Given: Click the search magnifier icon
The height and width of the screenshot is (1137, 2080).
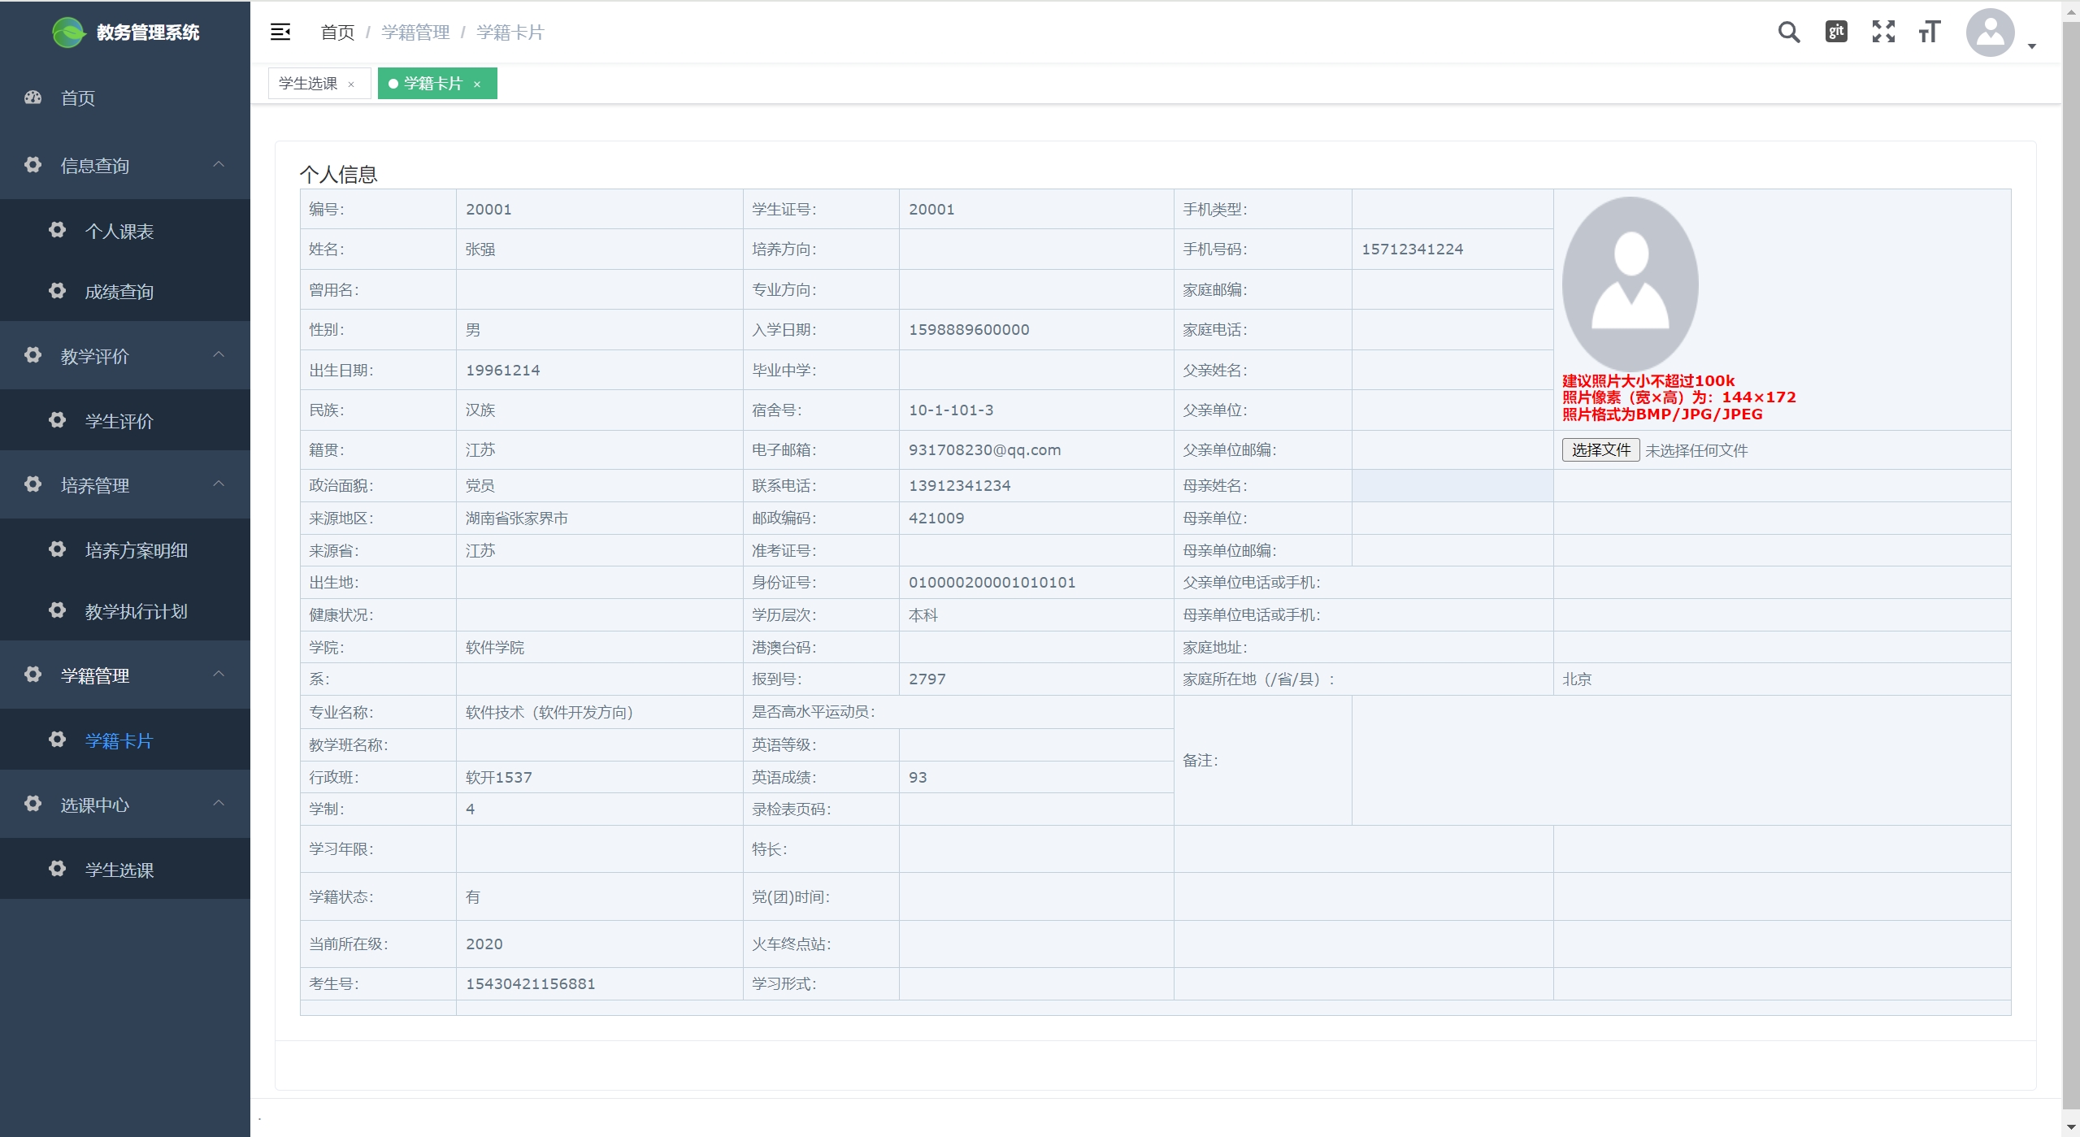Looking at the screenshot, I should [x=1788, y=33].
